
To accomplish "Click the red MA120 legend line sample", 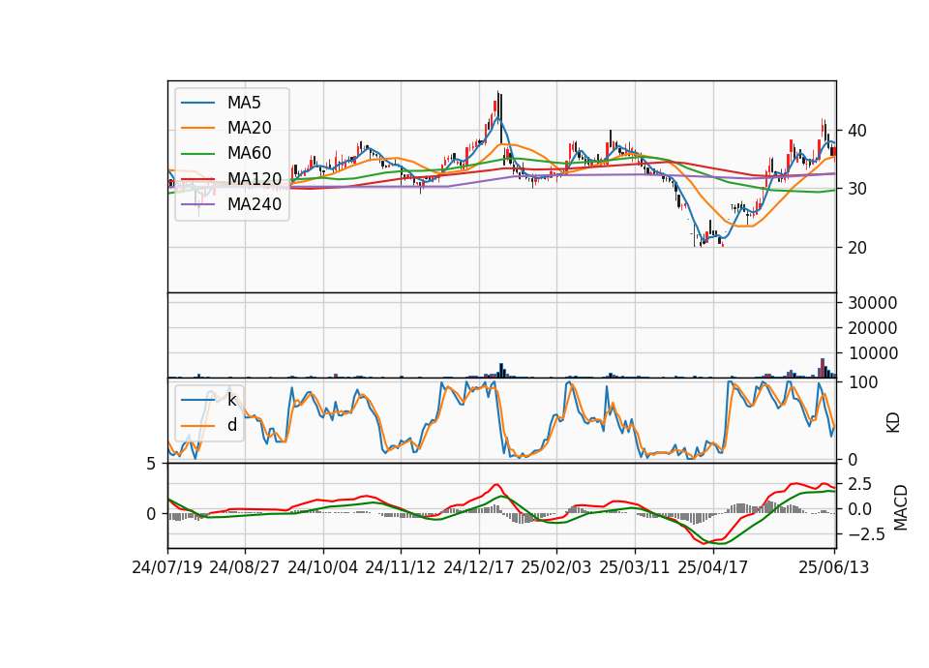I will tap(197, 179).
